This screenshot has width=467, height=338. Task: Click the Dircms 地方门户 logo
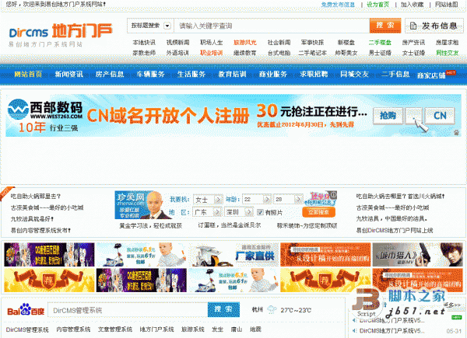point(61,31)
